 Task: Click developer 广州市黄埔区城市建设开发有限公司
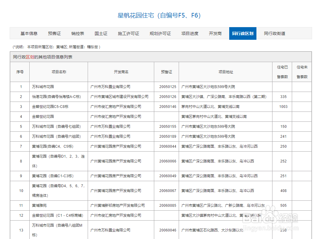119,97
